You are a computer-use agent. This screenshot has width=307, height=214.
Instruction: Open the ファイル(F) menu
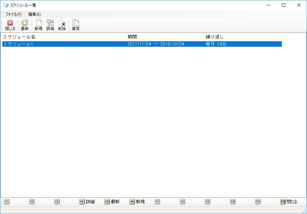click(13, 14)
